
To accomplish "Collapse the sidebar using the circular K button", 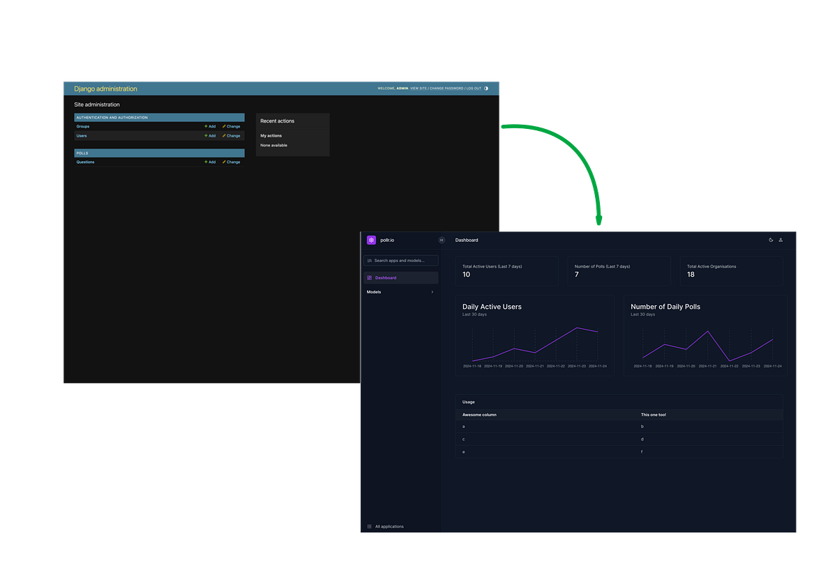I will (x=441, y=240).
